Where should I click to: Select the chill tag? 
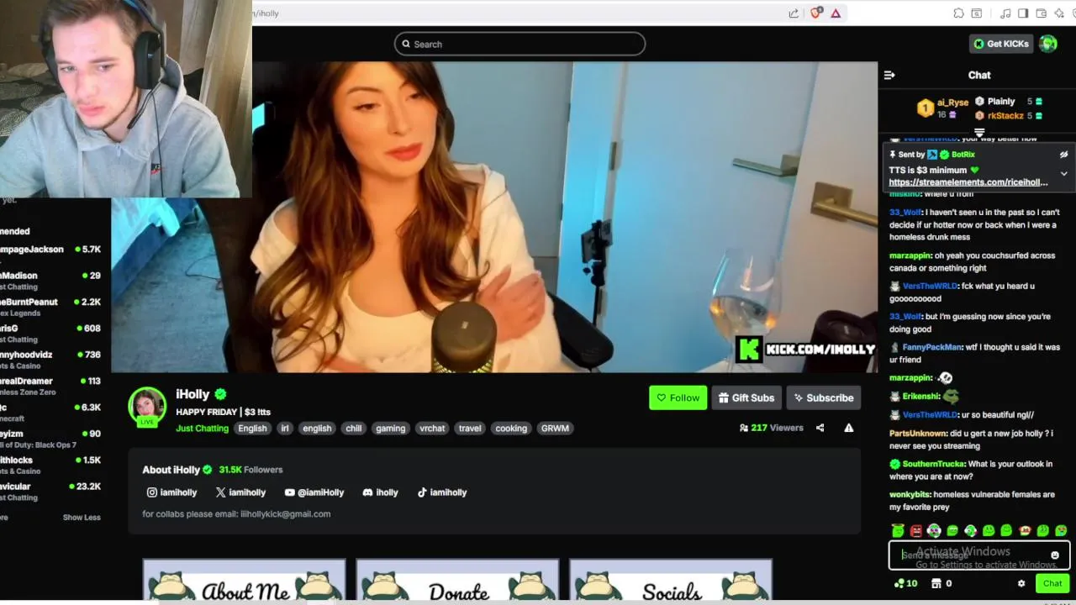(x=353, y=429)
